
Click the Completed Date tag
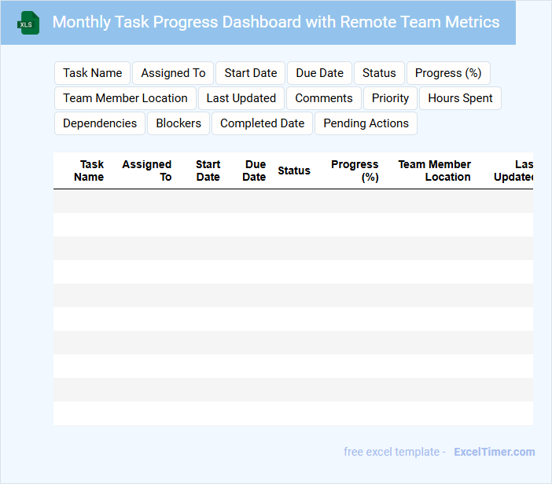point(262,123)
